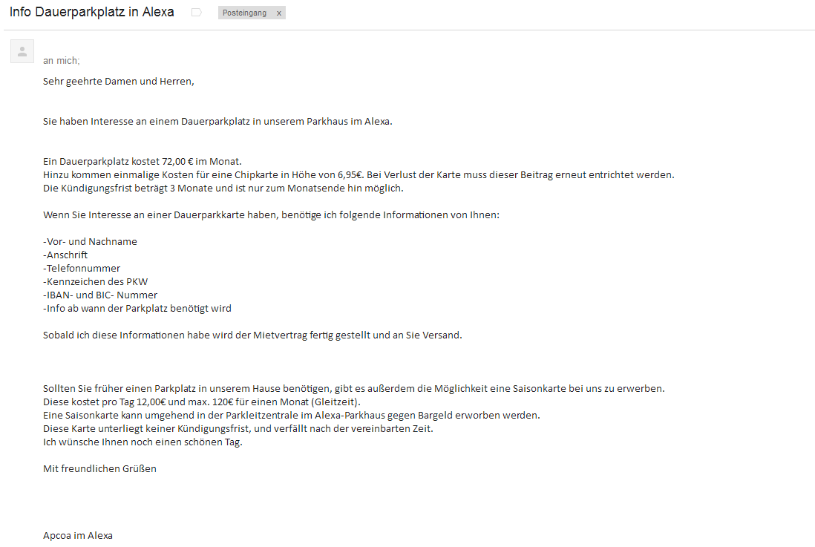Click the "-Vor- und Nachname" list item
The image size is (815, 547).
coord(90,241)
